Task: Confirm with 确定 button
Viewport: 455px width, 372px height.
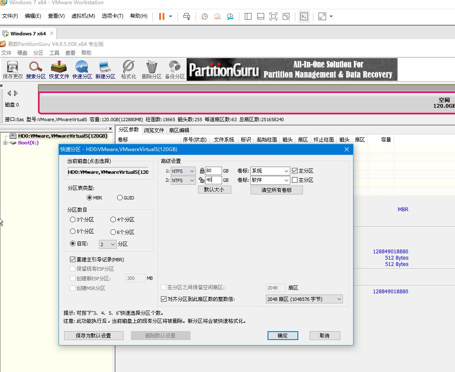Action: (283, 335)
